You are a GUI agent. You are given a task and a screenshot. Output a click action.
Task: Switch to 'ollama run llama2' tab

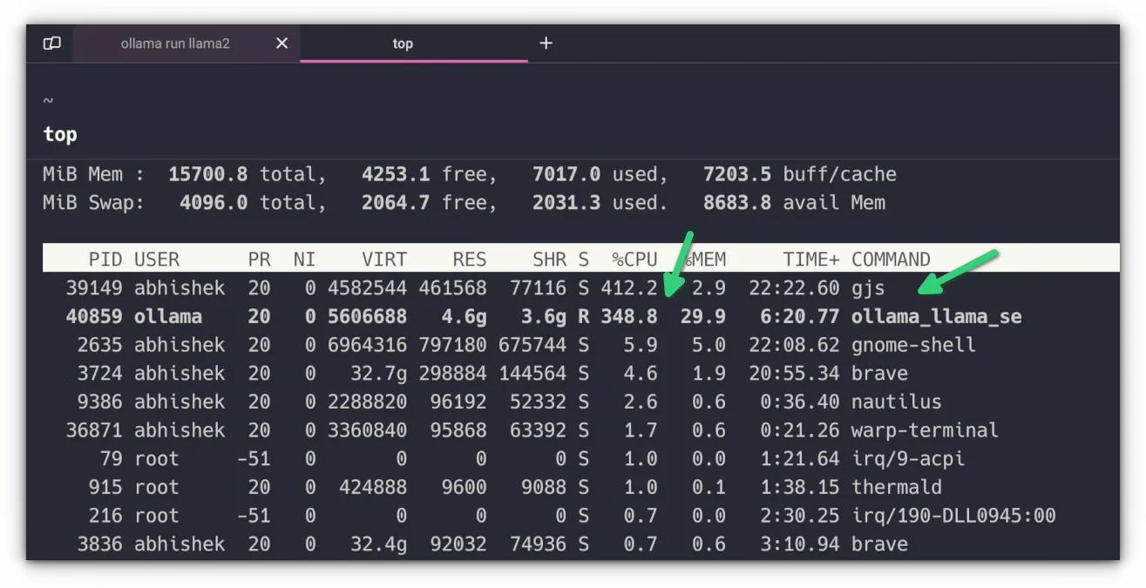pos(175,43)
